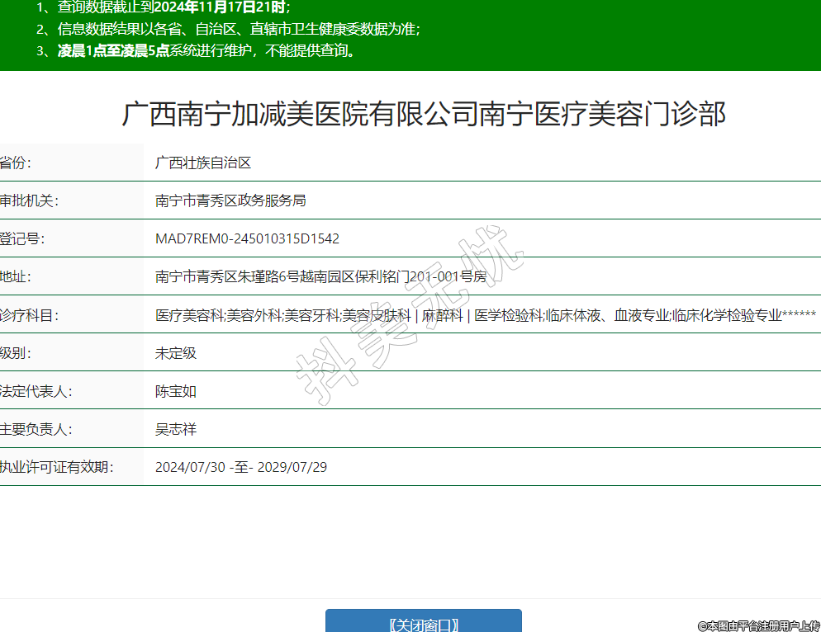The height and width of the screenshot is (632, 821).
Task: Click the 诊疗科目 row label
Action: coord(30,315)
